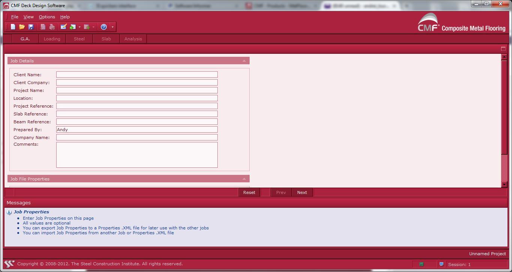Open the import properties dropdown arrow
This screenshot has width=512, height=272.
click(79, 27)
